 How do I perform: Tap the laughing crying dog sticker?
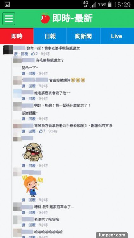32,152
